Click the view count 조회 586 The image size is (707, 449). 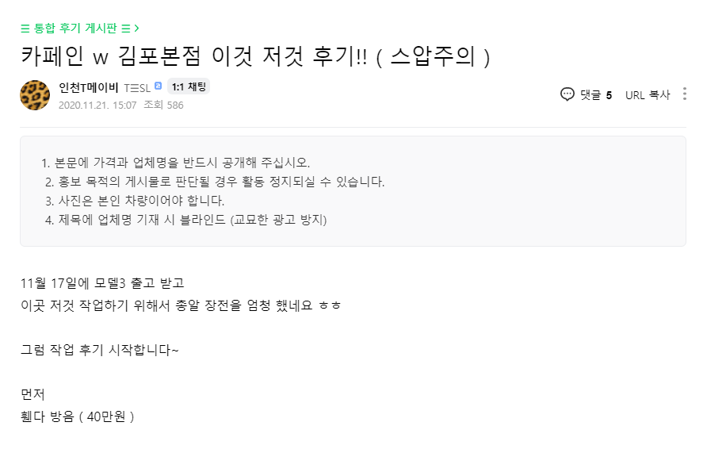pyautogui.click(x=163, y=105)
